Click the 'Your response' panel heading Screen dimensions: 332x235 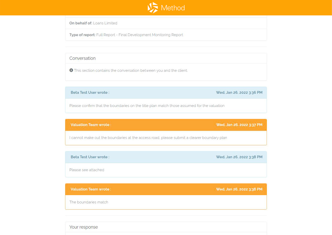(84, 227)
